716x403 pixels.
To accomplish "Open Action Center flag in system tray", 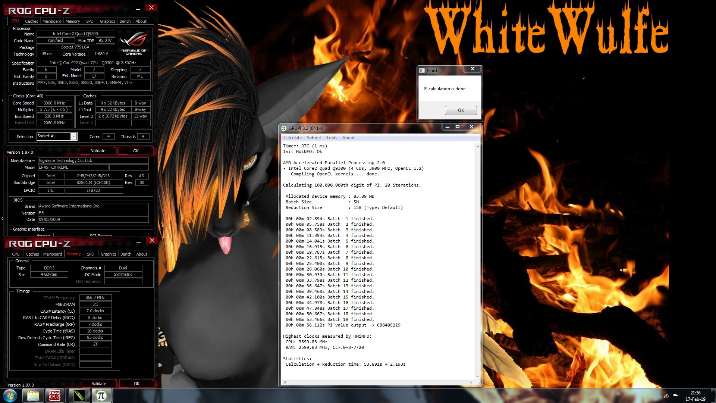I will click(x=675, y=396).
